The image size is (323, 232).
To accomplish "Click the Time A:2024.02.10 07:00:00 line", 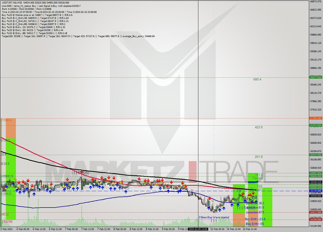I will [x=49, y=12].
